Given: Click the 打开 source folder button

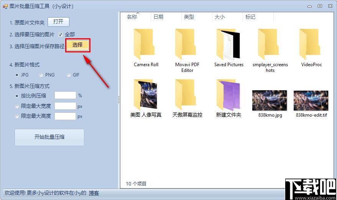Looking at the screenshot, I should click(58, 22).
